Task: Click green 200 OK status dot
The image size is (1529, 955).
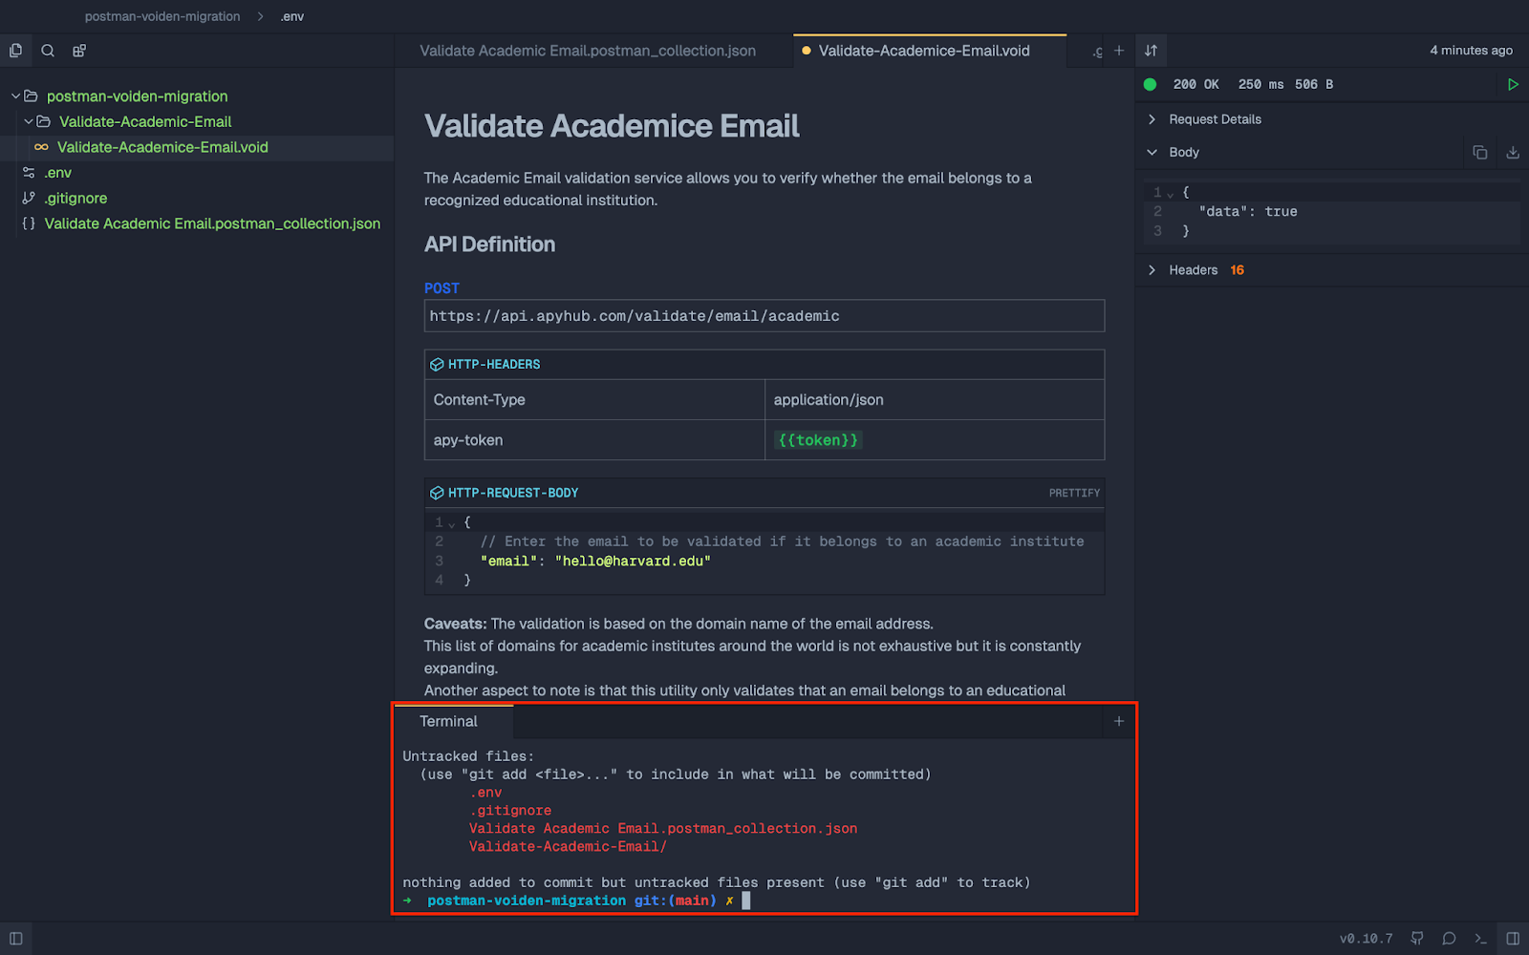Action: click(x=1151, y=84)
